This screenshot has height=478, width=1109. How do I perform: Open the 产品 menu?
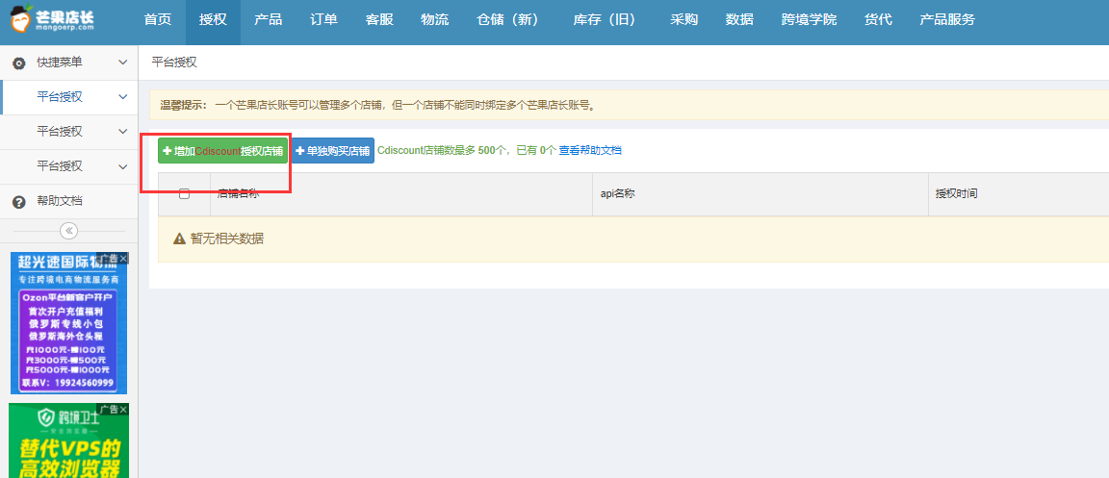pyautogui.click(x=268, y=20)
